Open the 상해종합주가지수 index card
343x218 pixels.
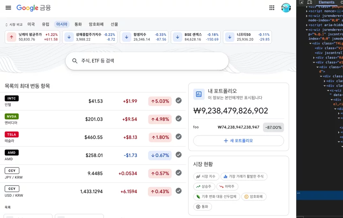pos(90,37)
